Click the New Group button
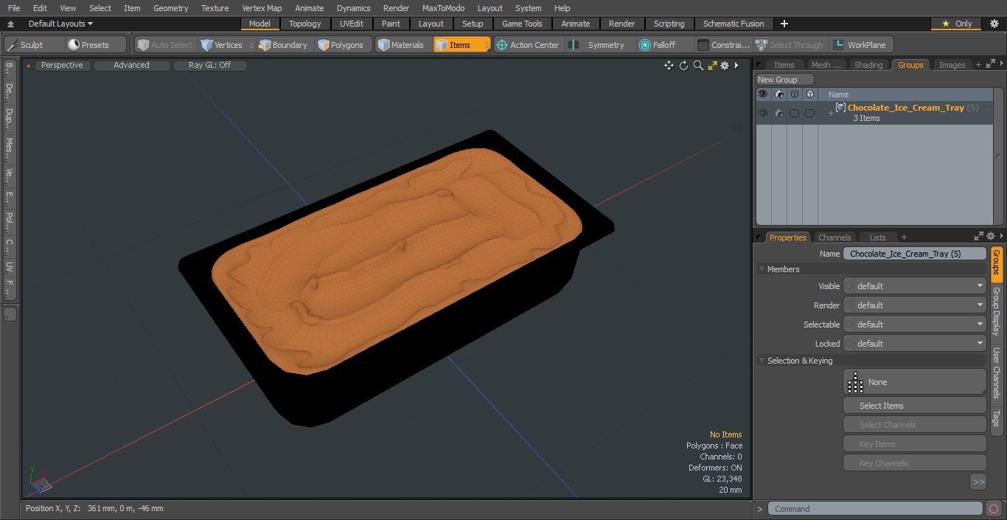 click(x=784, y=80)
